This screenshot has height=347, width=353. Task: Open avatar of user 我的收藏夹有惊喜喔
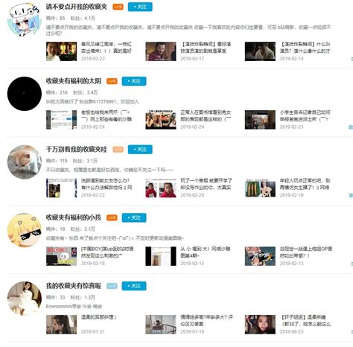(25, 299)
